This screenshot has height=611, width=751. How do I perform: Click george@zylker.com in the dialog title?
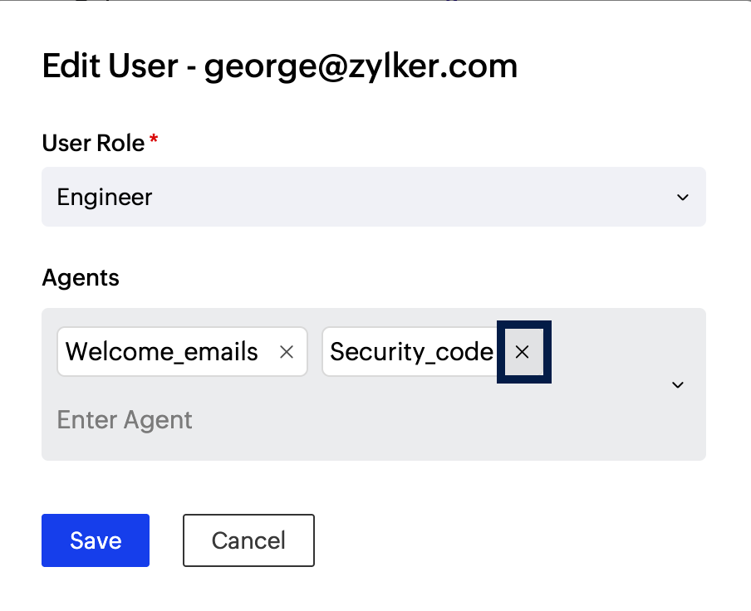[361, 66]
